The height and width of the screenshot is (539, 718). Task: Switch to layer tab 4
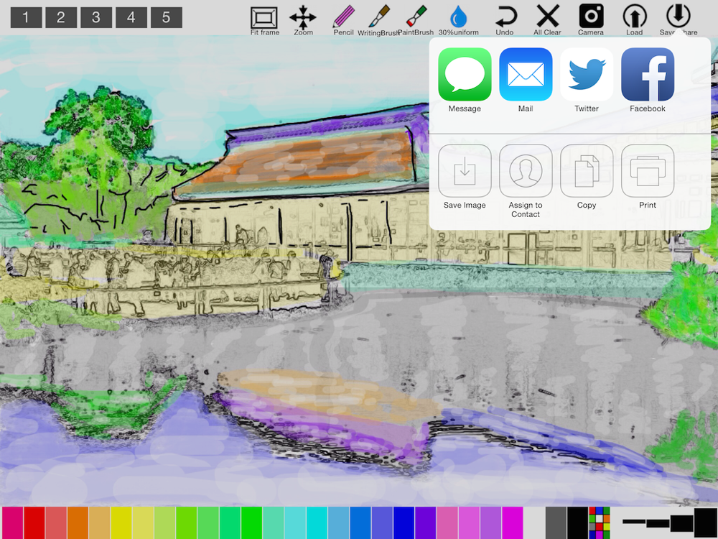[x=131, y=17]
